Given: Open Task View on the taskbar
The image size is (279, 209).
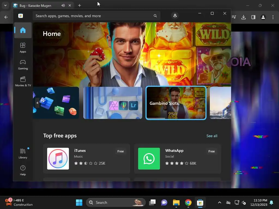Looking at the screenshot, I should coord(152,202).
